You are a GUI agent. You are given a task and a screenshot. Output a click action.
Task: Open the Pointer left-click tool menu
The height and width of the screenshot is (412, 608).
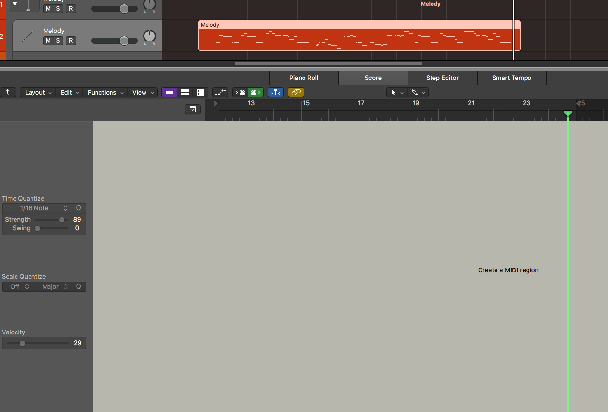[397, 92]
